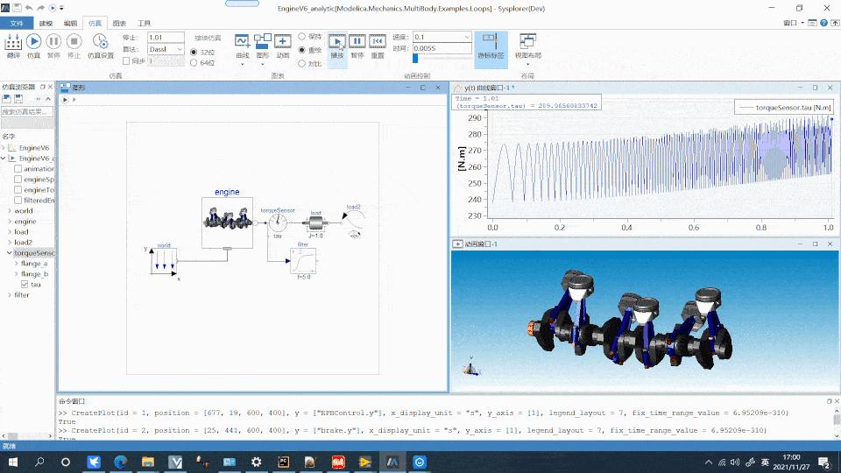Screen dimensions: 841x473
Task: Open the algorithm Dassl dropdown
Action: tap(180, 49)
